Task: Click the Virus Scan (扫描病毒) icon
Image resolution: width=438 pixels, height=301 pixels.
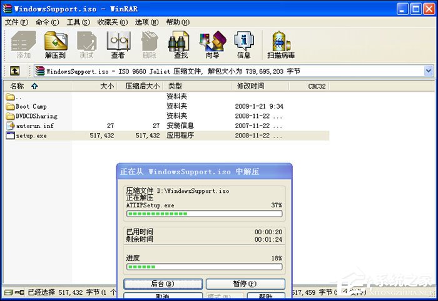Action: (x=281, y=44)
